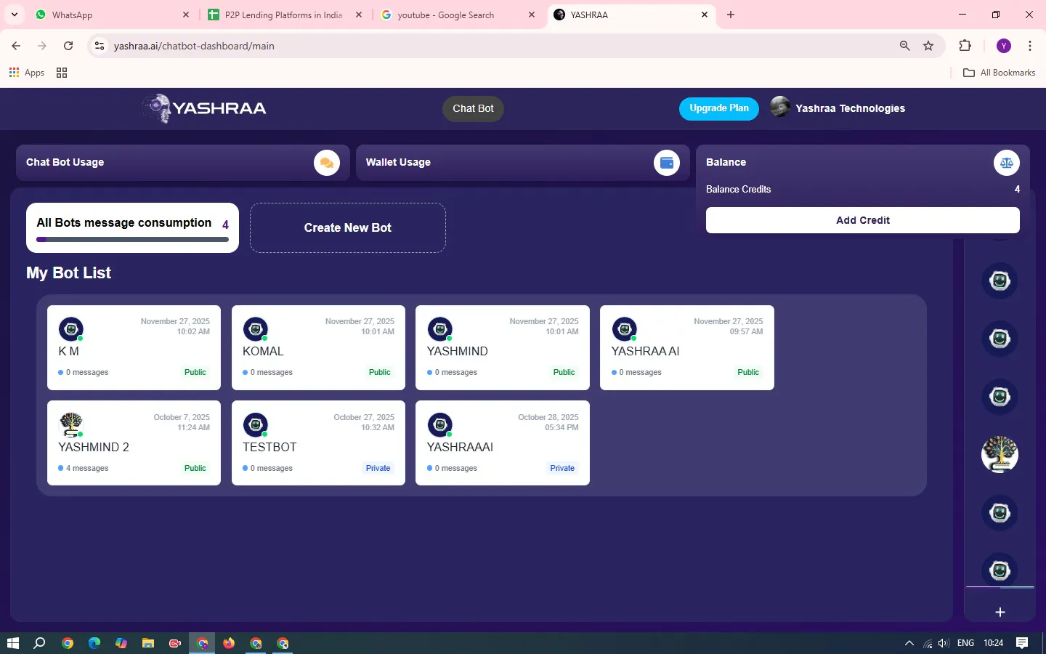Click the Private badge on the TESTBOT card
This screenshot has height=654, width=1046.
(378, 468)
